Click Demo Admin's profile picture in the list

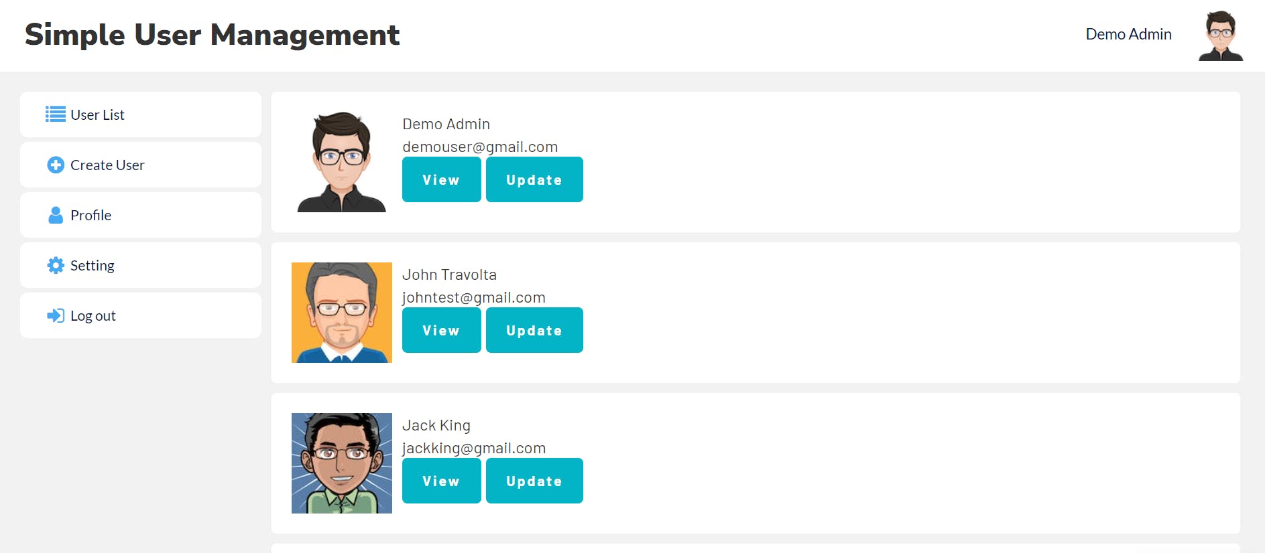(342, 162)
